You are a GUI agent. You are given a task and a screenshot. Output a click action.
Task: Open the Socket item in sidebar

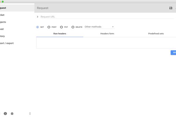17,15
